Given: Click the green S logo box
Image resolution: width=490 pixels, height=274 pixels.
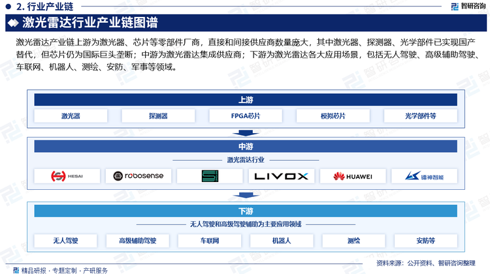Looking at the screenshot, I should point(210,176).
